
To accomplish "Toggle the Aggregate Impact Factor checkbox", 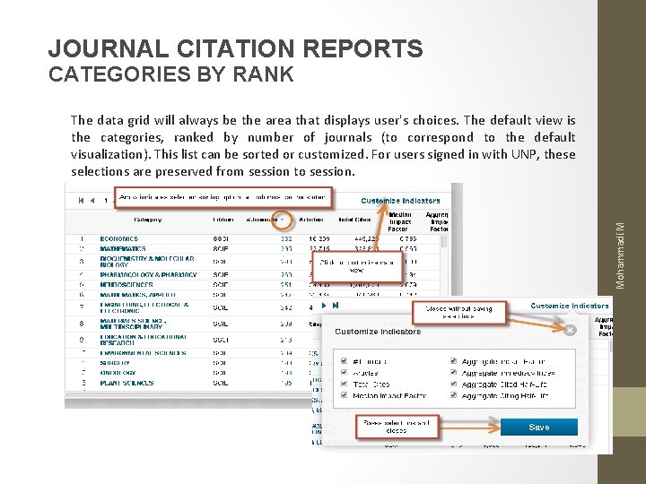I will coord(453,361).
